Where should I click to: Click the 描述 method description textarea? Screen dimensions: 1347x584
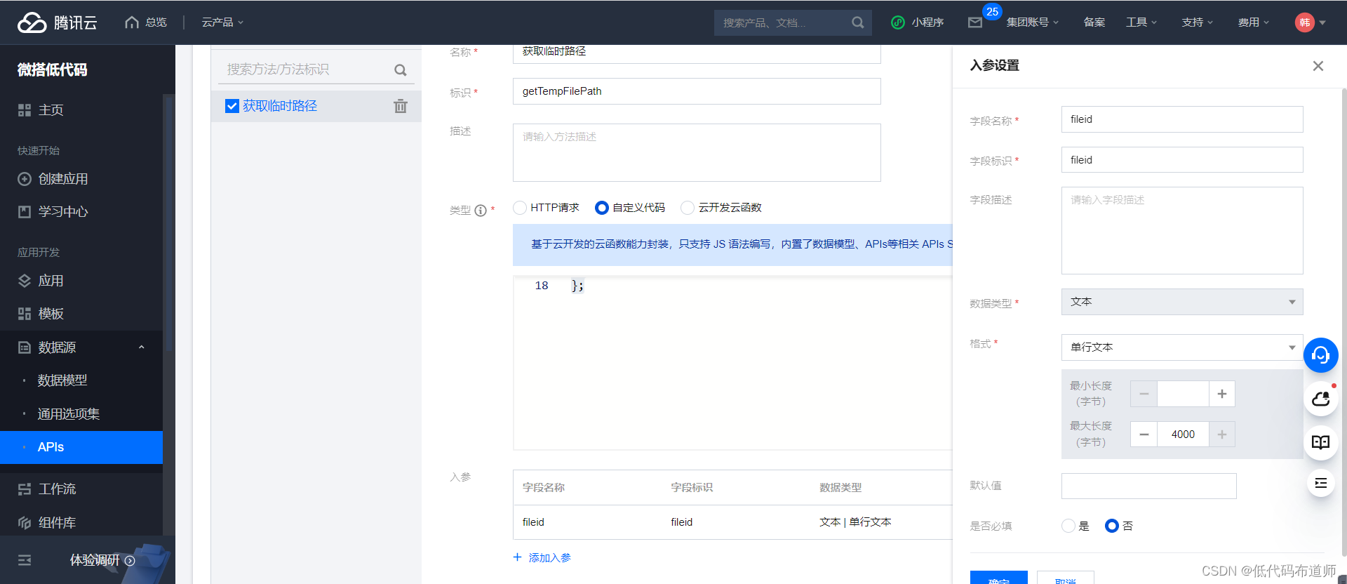[x=697, y=153]
